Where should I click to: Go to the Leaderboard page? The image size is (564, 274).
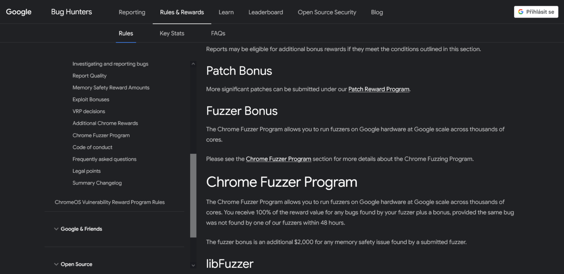(x=265, y=12)
